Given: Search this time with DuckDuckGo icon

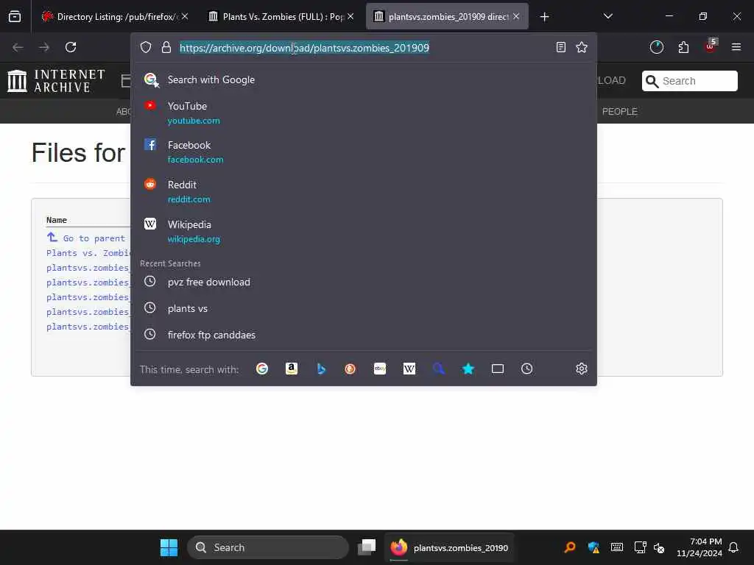Looking at the screenshot, I should tap(350, 369).
